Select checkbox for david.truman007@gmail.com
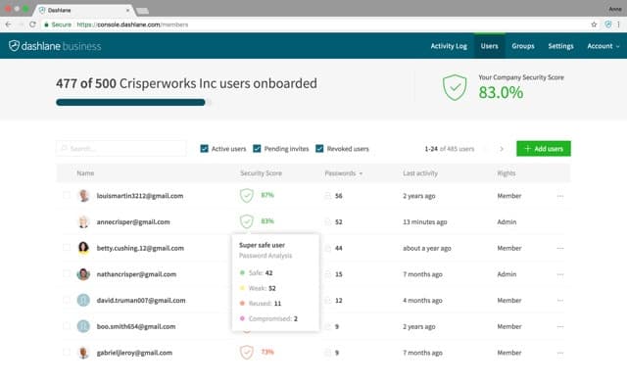The image size is (627, 386). (67, 300)
